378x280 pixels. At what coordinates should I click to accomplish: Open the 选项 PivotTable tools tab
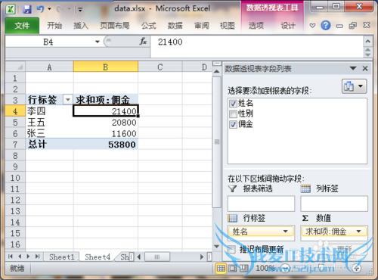(x=256, y=26)
